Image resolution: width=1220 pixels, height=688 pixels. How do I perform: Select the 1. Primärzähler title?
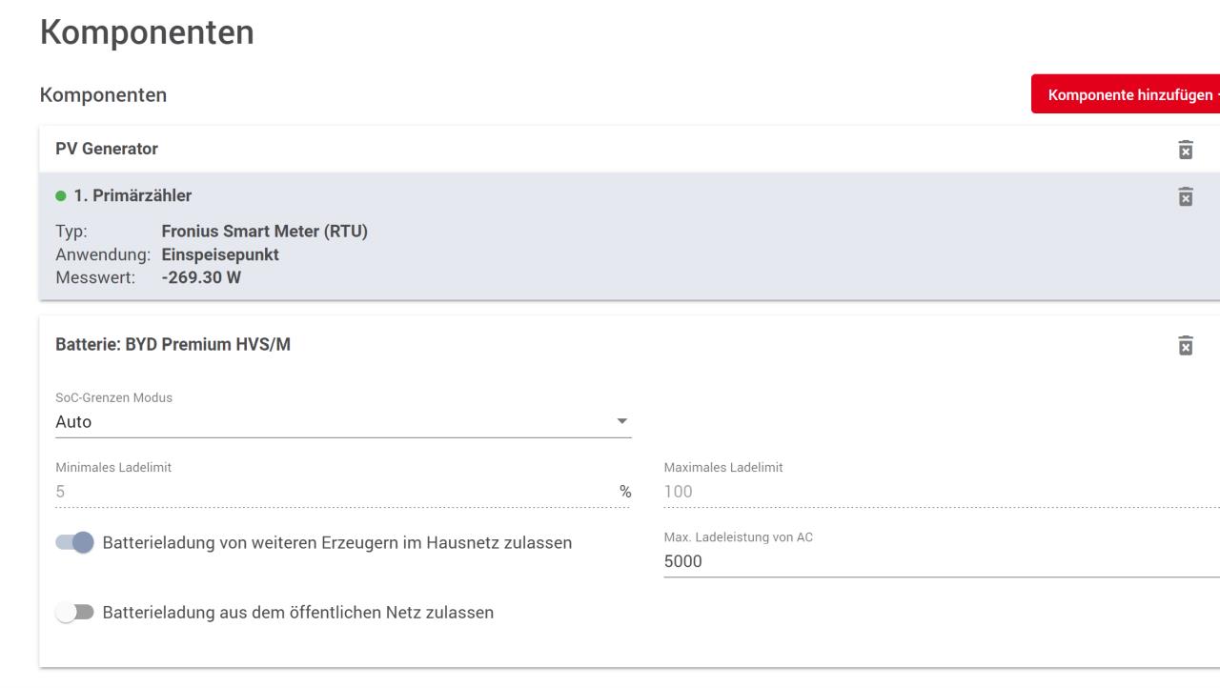132,196
